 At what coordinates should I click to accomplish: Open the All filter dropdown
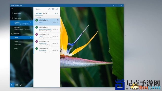tap(56, 13)
